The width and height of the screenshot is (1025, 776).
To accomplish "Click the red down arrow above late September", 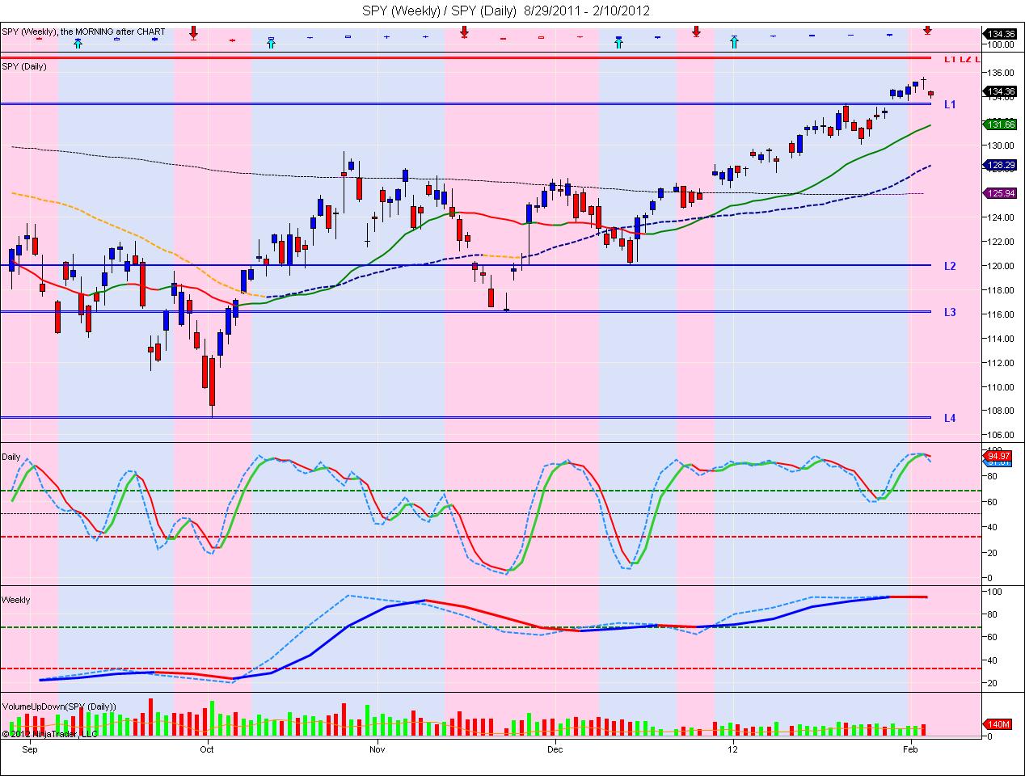I will pyautogui.click(x=193, y=32).
